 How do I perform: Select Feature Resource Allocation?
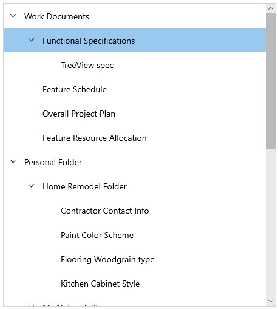point(135,138)
